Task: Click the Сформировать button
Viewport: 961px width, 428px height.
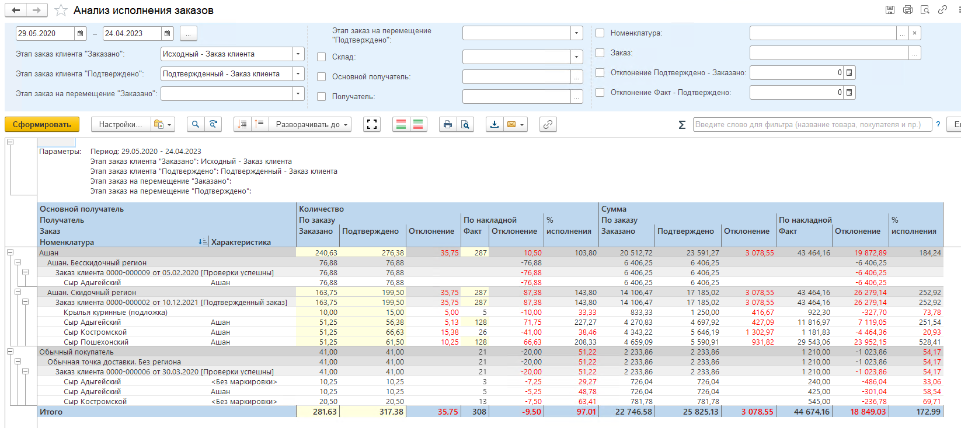Action: point(42,124)
